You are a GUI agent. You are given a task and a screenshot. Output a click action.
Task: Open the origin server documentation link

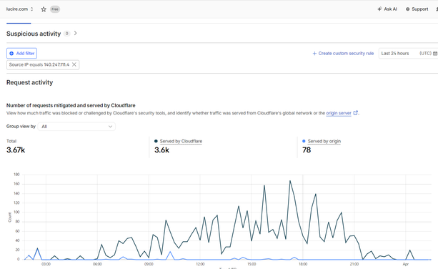339,113
